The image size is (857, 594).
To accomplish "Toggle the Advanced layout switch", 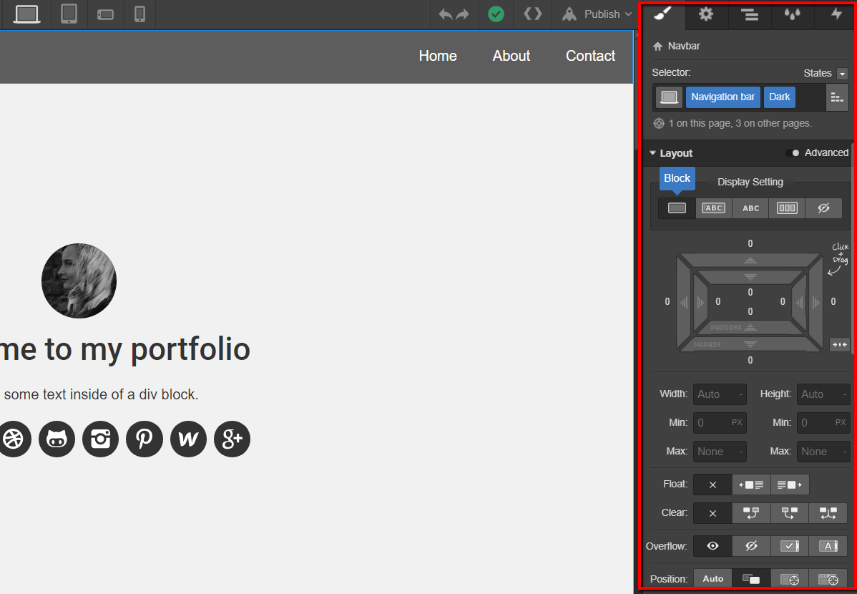I will (793, 153).
